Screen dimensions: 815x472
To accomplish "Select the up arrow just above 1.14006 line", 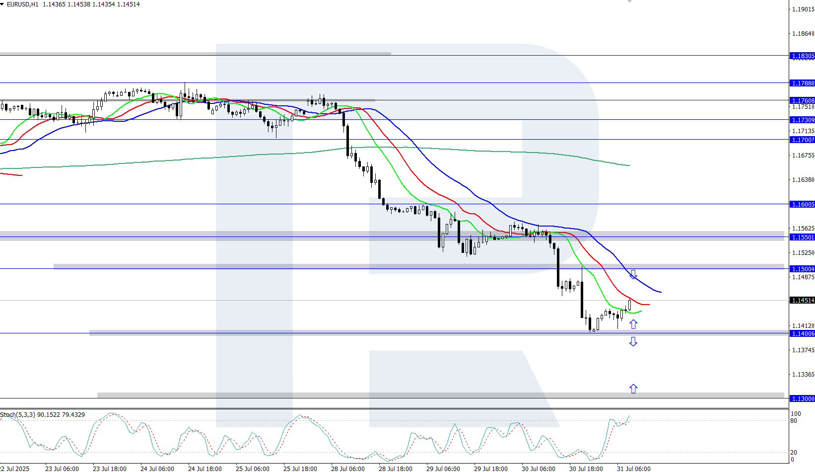I will [633, 324].
